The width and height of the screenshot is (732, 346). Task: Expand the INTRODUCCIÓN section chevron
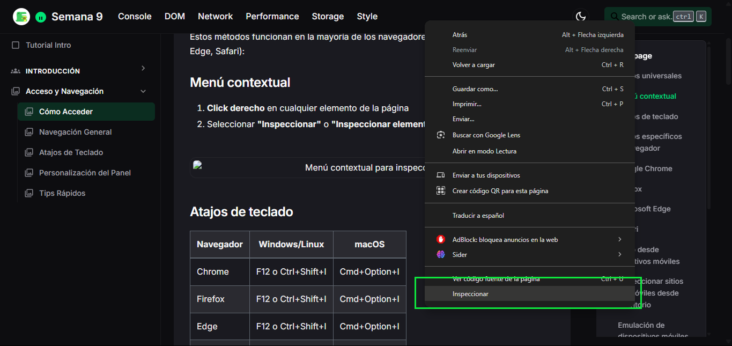143,70
